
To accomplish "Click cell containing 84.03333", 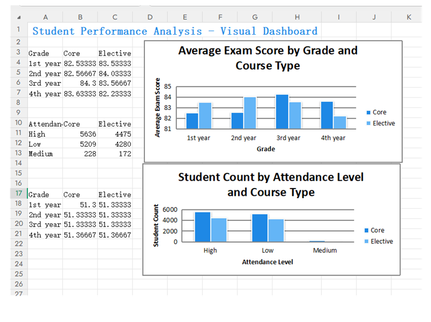I will pyautogui.click(x=115, y=74).
